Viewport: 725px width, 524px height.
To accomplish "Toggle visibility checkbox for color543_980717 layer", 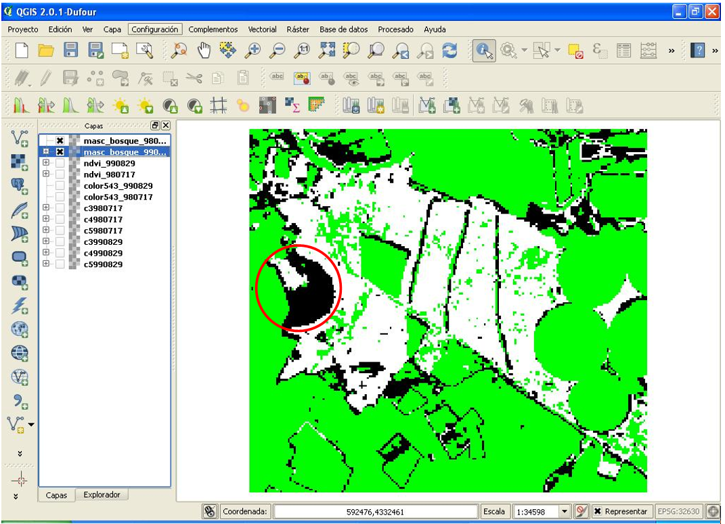I will tap(60, 197).
